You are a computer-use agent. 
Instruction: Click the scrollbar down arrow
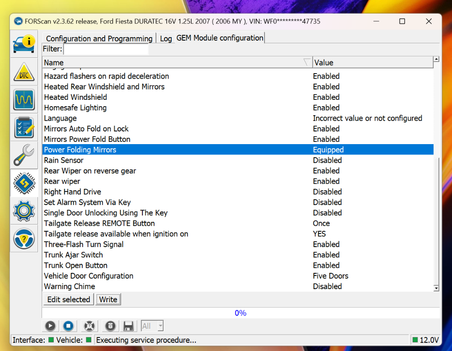click(x=436, y=287)
